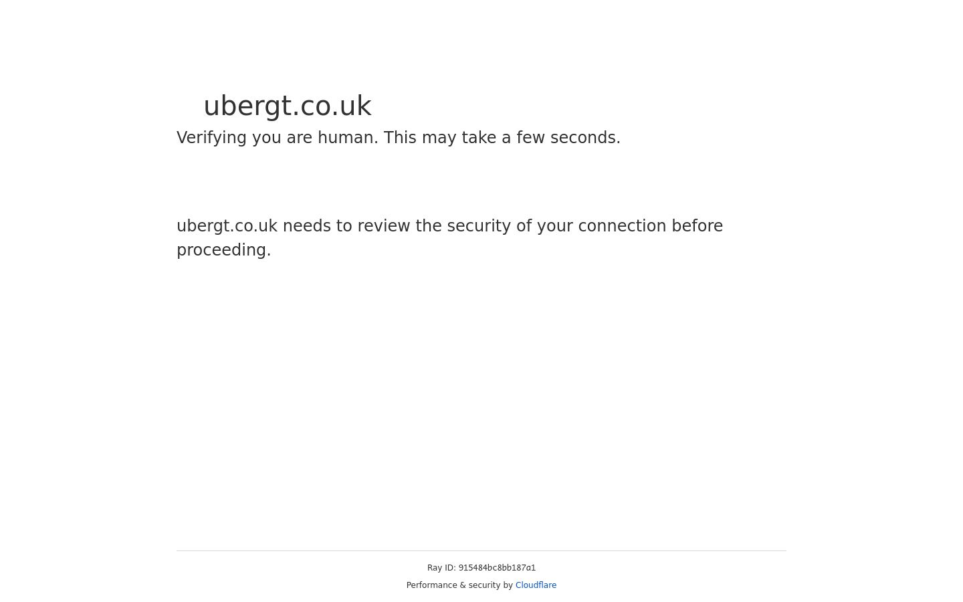This screenshot has height=602, width=963.
Task: Open the Cloudflare link in footer
Action: coord(536,585)
